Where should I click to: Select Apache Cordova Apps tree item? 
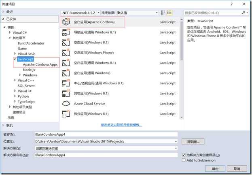pyautogui.click(x=40, y=64)
